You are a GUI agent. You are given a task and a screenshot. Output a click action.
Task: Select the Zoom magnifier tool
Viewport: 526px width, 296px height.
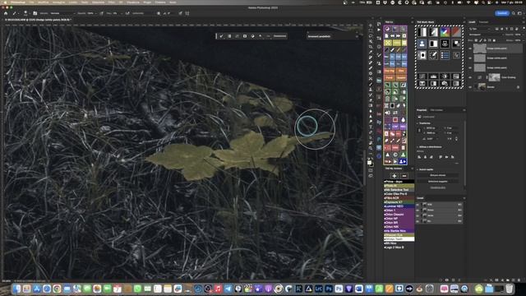371,148
